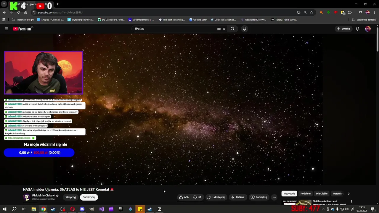Open the Chrome three-dot menu
Image resolution: width=379 pixels, height=213 pixels.
(375, 12)
